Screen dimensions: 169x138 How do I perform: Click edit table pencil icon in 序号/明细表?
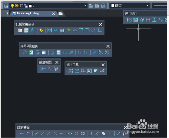[37, 52]
